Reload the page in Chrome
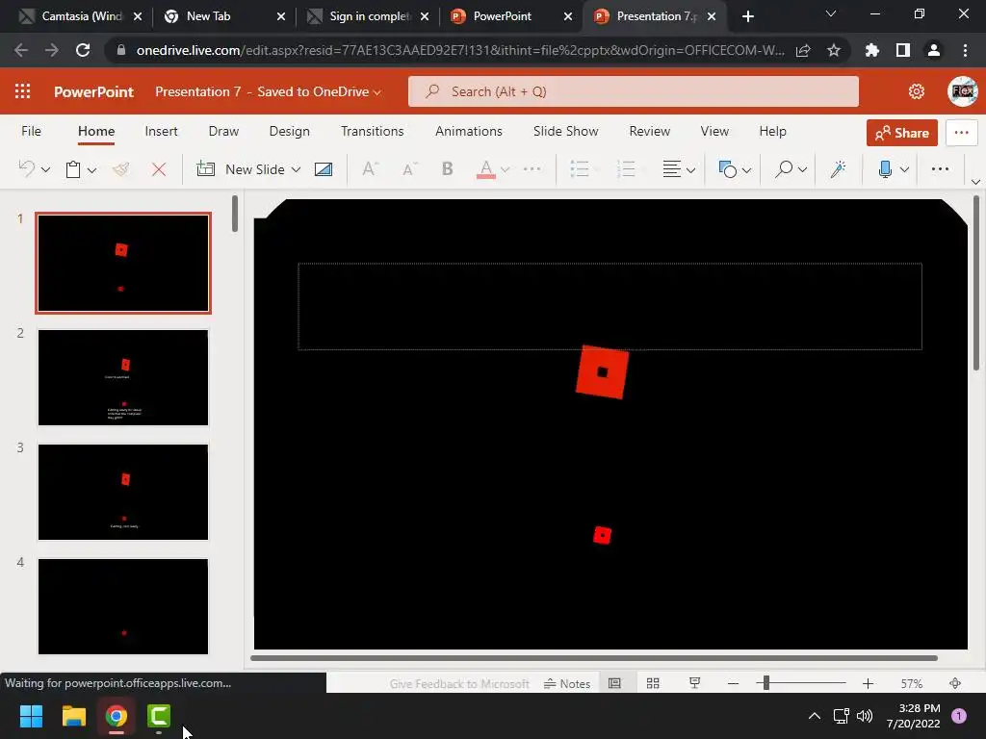 coord(83,50)
